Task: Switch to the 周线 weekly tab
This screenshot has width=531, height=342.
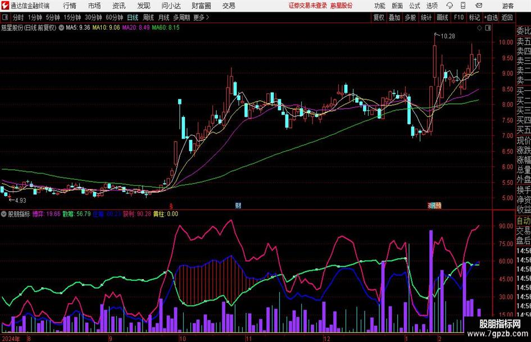Action: point(148,17)
